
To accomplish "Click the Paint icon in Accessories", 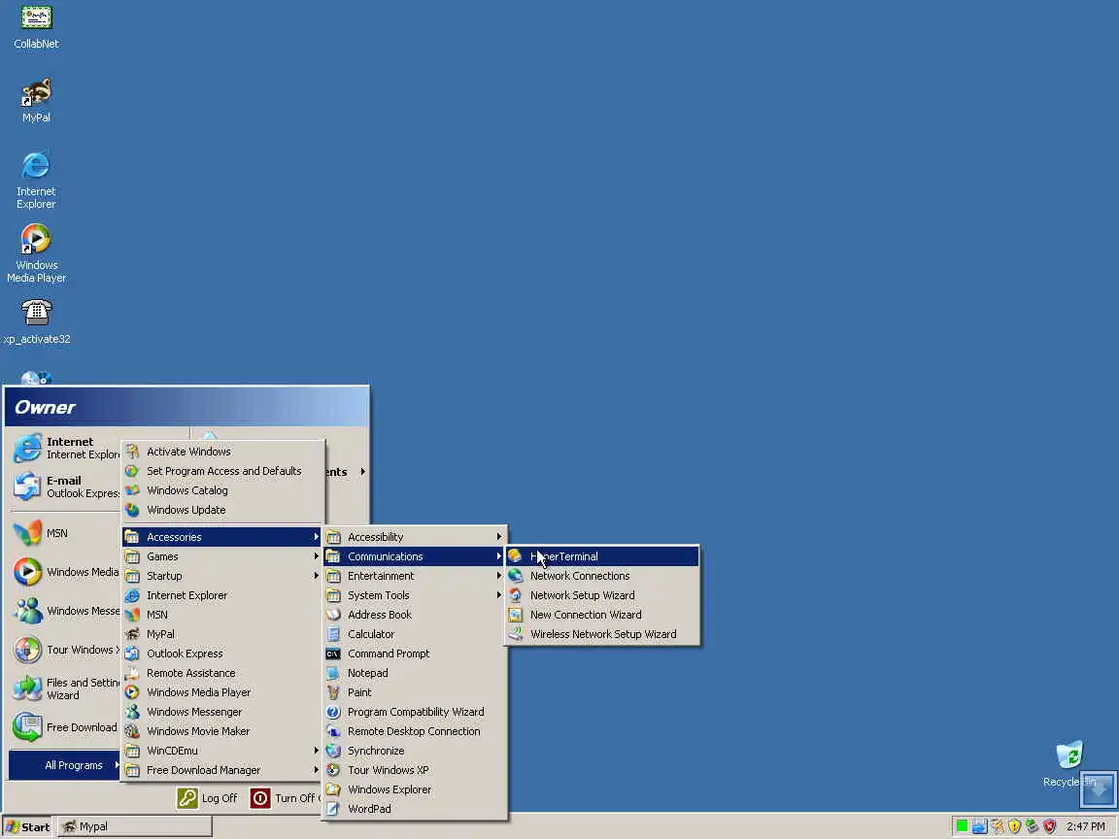I will (x=333, y=692).
